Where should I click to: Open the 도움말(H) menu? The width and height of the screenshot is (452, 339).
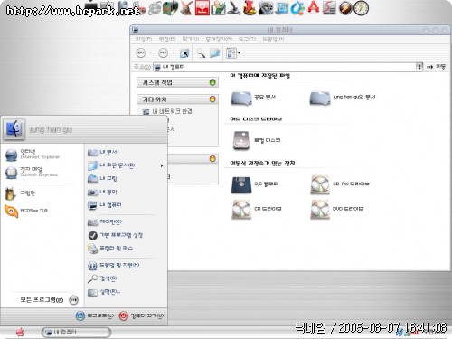273,39
